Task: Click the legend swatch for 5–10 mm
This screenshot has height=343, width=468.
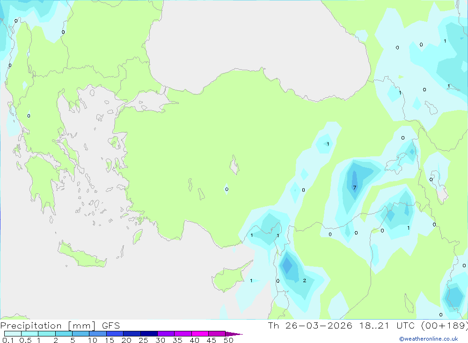Action: (80, 334)
